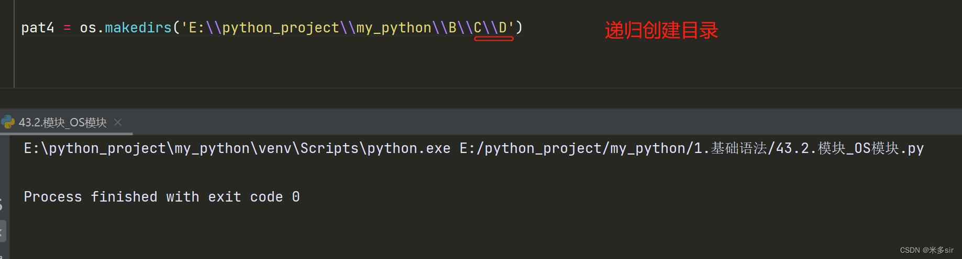Image resolution: width=962 pixels, height=259 pixels.
Task: Click the Python icon on the run tab
Action: 8,122
